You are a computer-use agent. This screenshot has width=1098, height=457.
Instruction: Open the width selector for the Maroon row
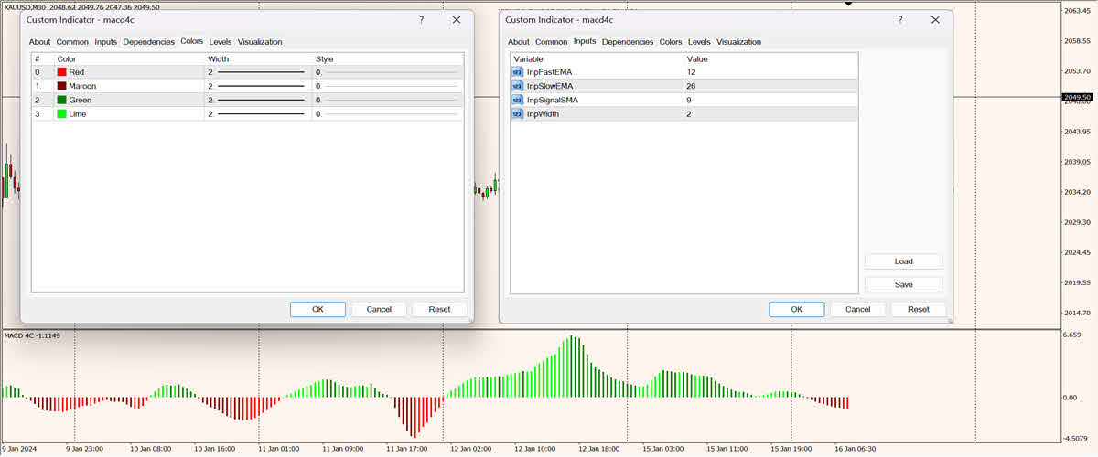click(x=258, y=86)
